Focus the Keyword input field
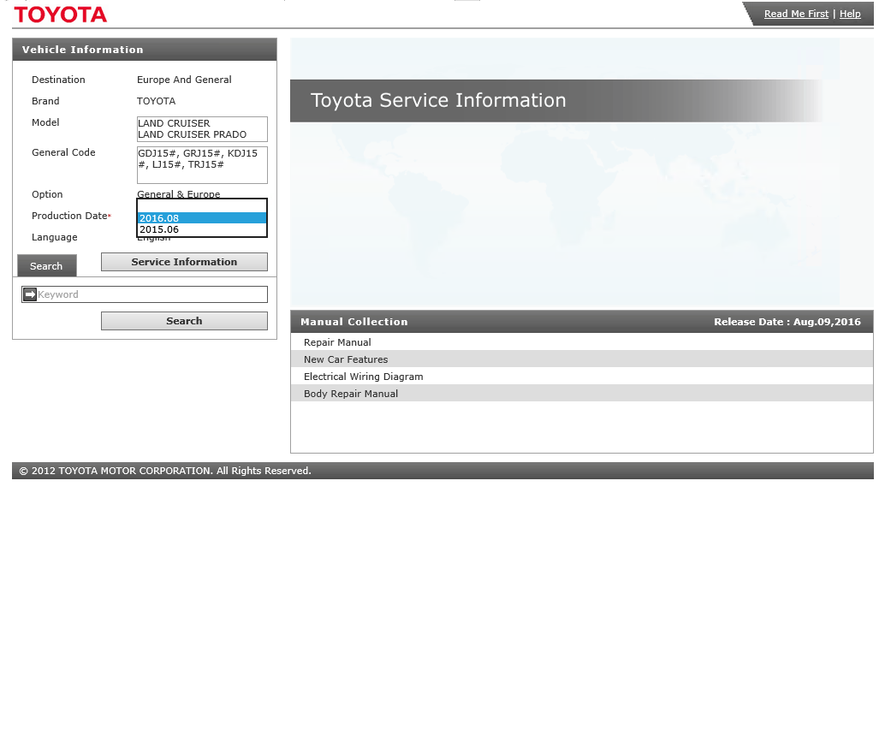The width and height of the screenshot is (879, 736). click(151, 294)
